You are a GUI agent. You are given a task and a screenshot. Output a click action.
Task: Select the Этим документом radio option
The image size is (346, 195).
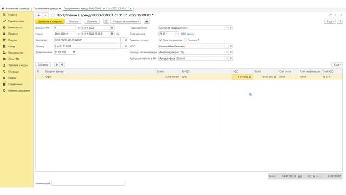161,40
